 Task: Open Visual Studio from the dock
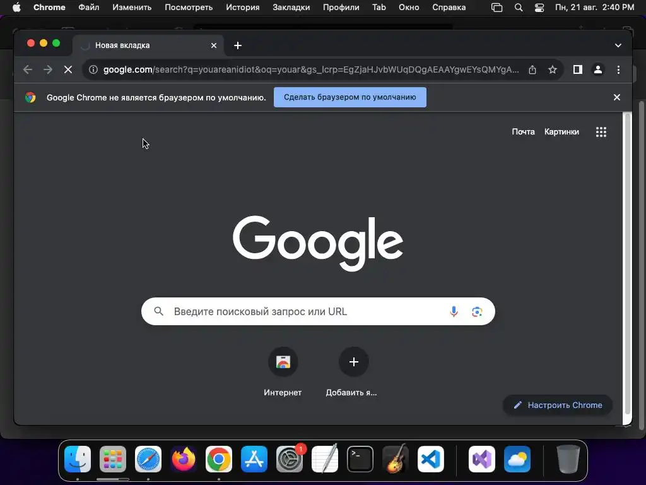tap(481, 459)
